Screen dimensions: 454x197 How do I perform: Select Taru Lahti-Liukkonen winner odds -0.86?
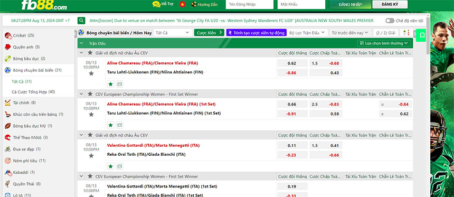click(x=292, y=73)
